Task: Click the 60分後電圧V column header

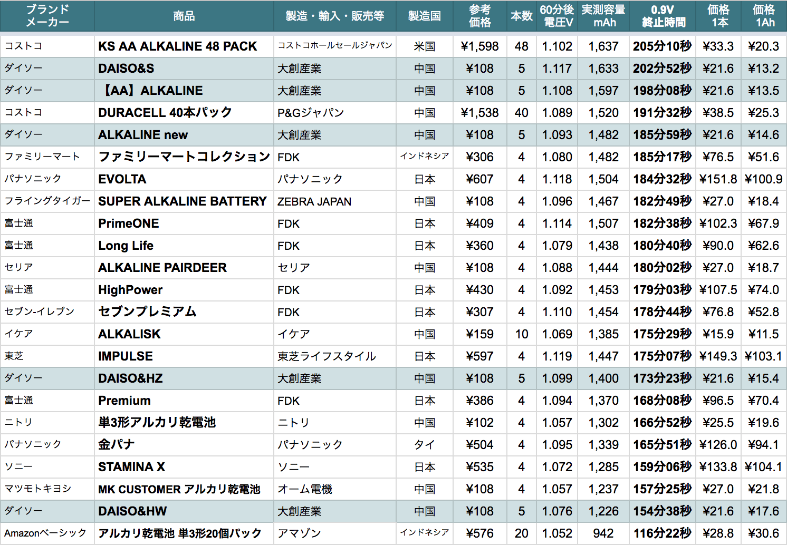Action: tap(557, 16)
